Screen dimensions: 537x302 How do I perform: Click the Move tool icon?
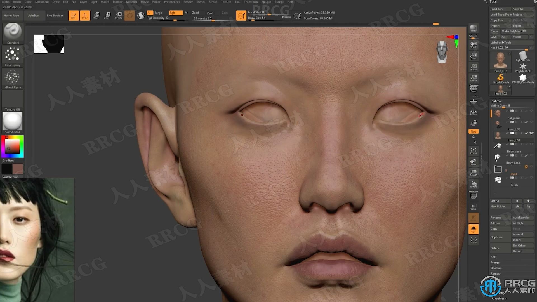click(96, 15)
